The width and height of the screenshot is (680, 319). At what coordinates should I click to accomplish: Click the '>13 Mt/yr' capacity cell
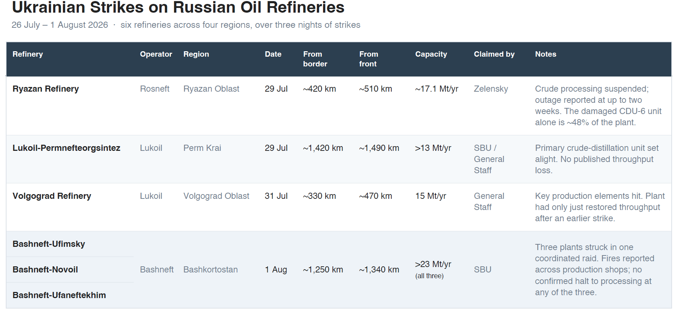pos(433,148)
